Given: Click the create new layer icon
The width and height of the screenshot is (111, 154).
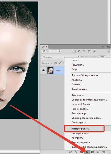Looking at the screenshot, I should pos(98,152).
